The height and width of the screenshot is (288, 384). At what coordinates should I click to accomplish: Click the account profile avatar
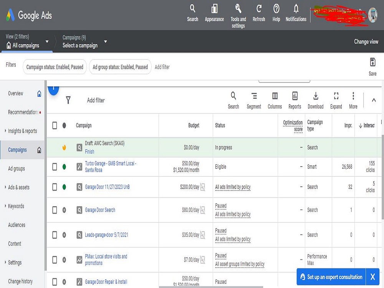[373, 15]
